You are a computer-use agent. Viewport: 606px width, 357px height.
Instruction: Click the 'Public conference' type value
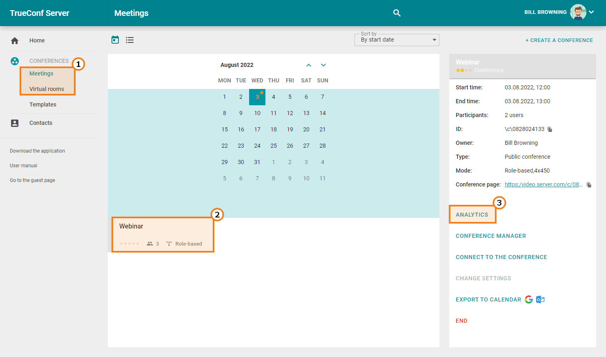(x=527, y=157)
